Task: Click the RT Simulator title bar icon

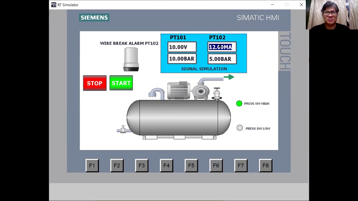Action: coord(54,5)
